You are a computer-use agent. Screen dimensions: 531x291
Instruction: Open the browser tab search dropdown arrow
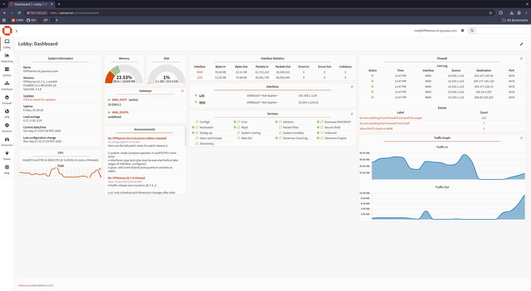pos(4,4)
